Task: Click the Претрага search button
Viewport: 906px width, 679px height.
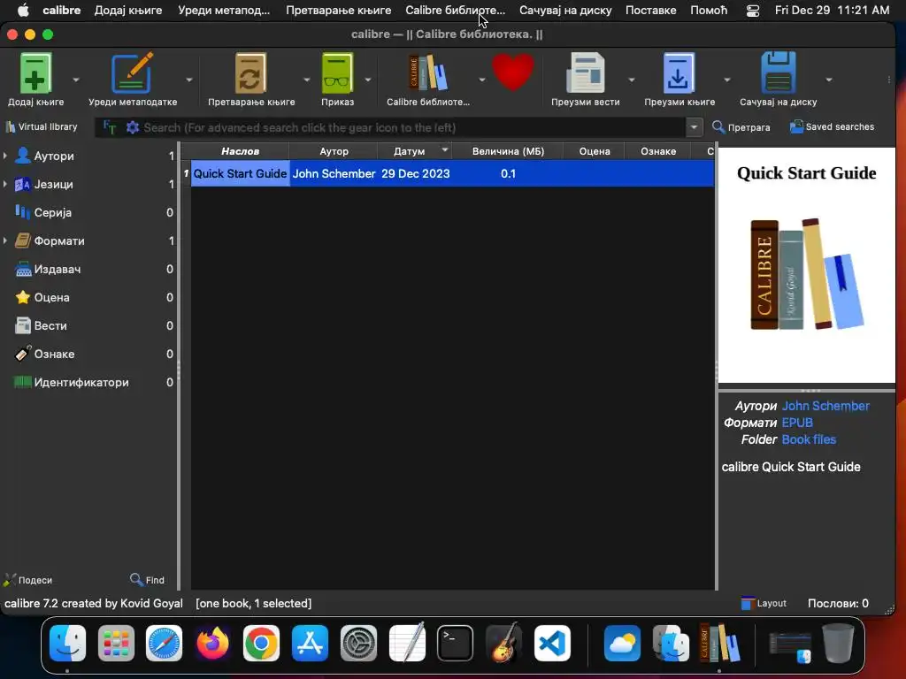Action: 741,127
